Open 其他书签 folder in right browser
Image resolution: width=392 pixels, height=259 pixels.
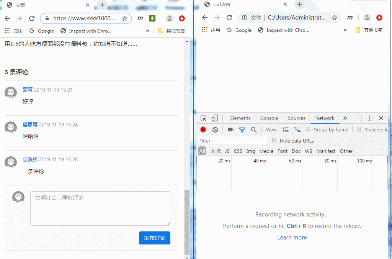(x=369, y=30)
